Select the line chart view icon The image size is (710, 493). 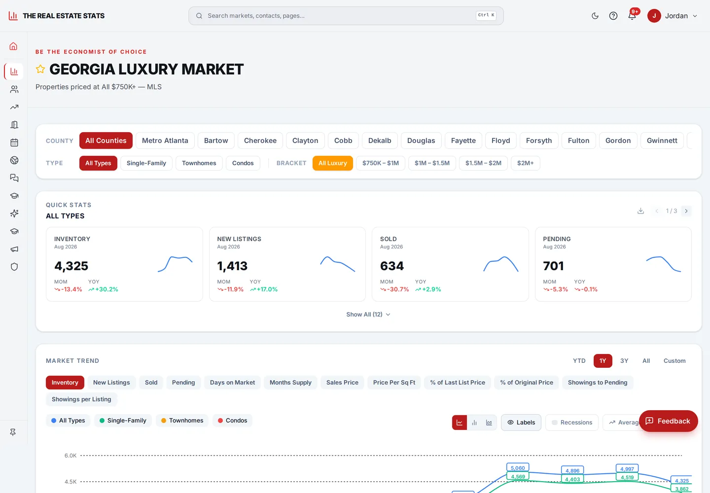(460, 423)
